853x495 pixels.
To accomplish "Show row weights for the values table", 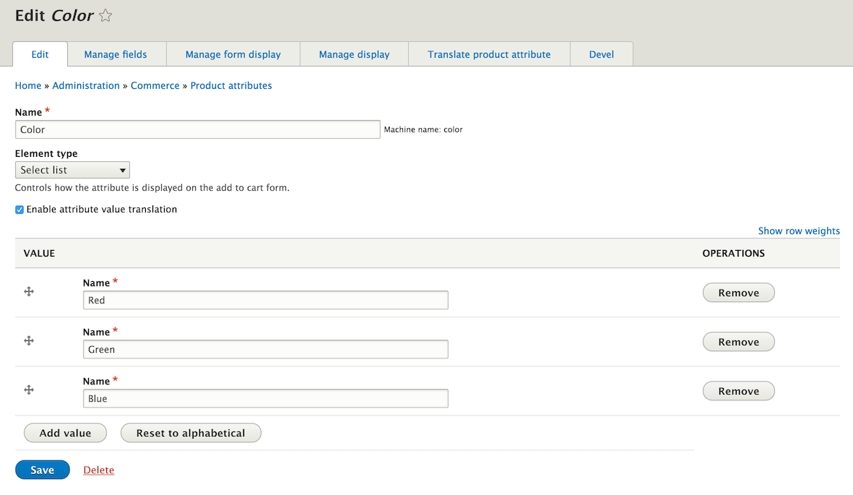I will pyautogui.click(x=799, y=231).
